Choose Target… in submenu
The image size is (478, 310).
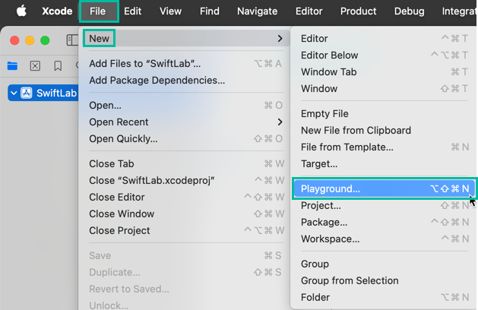tap(384, 164)
